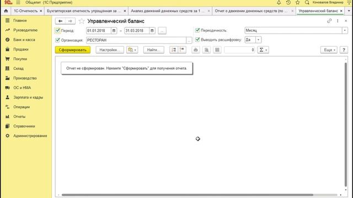Select Управленческий баланс tab
The image size is (353, 198).
(x=318, y=11)
